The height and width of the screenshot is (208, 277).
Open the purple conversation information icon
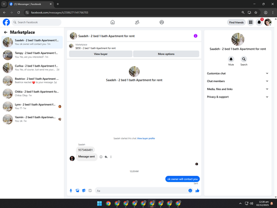tap(196, 36)
